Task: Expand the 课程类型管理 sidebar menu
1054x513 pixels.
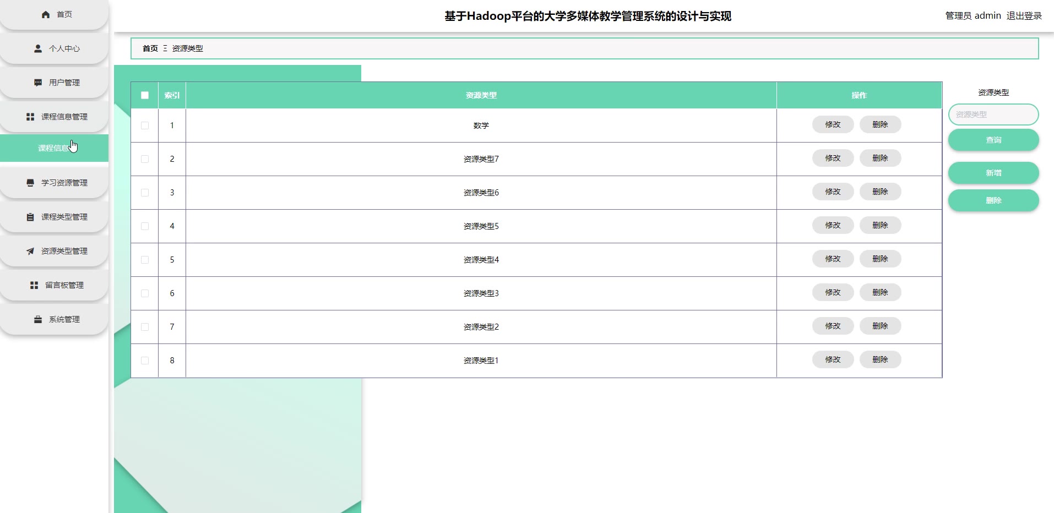Action: (54, 217)
